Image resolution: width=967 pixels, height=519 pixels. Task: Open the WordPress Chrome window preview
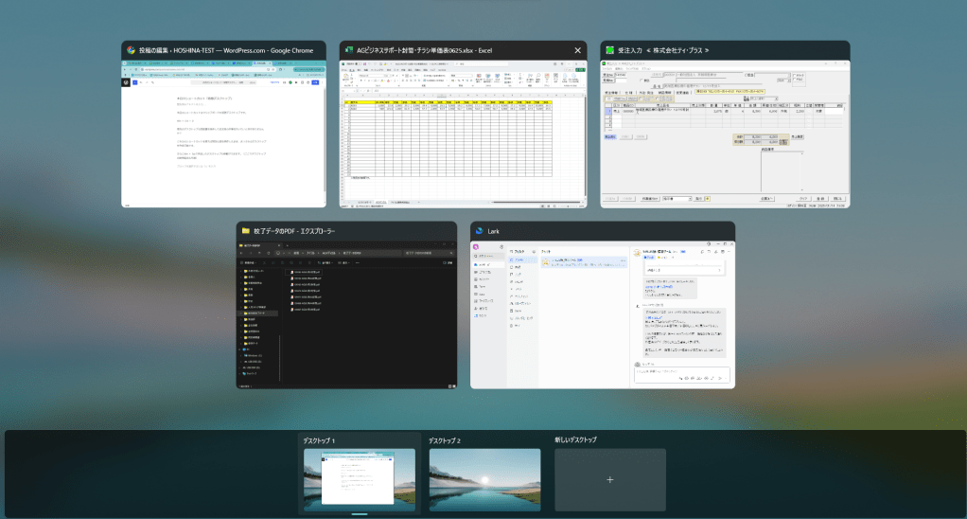223,134
